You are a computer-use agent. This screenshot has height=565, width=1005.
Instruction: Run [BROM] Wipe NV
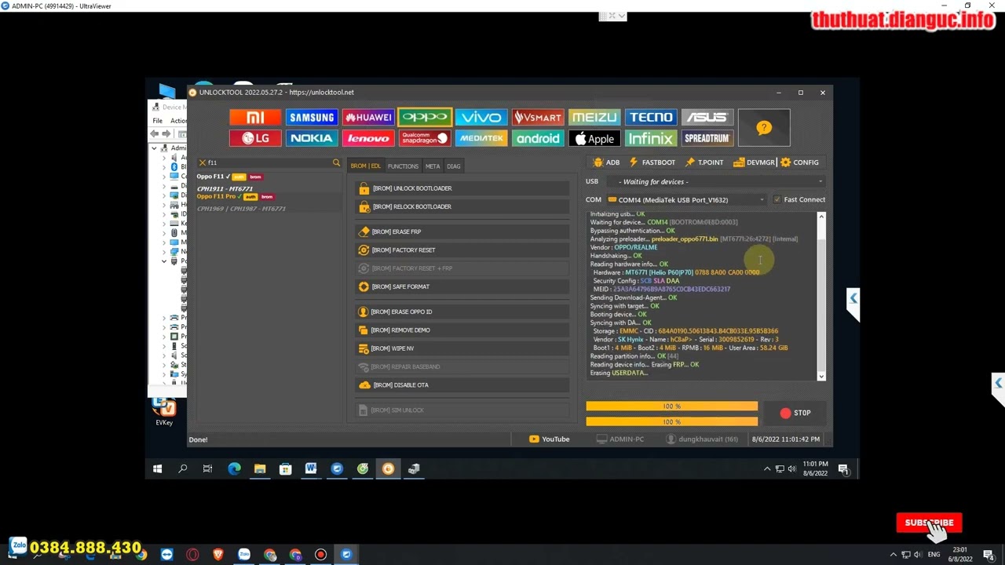pyautogui.click(x=462, y=348)
